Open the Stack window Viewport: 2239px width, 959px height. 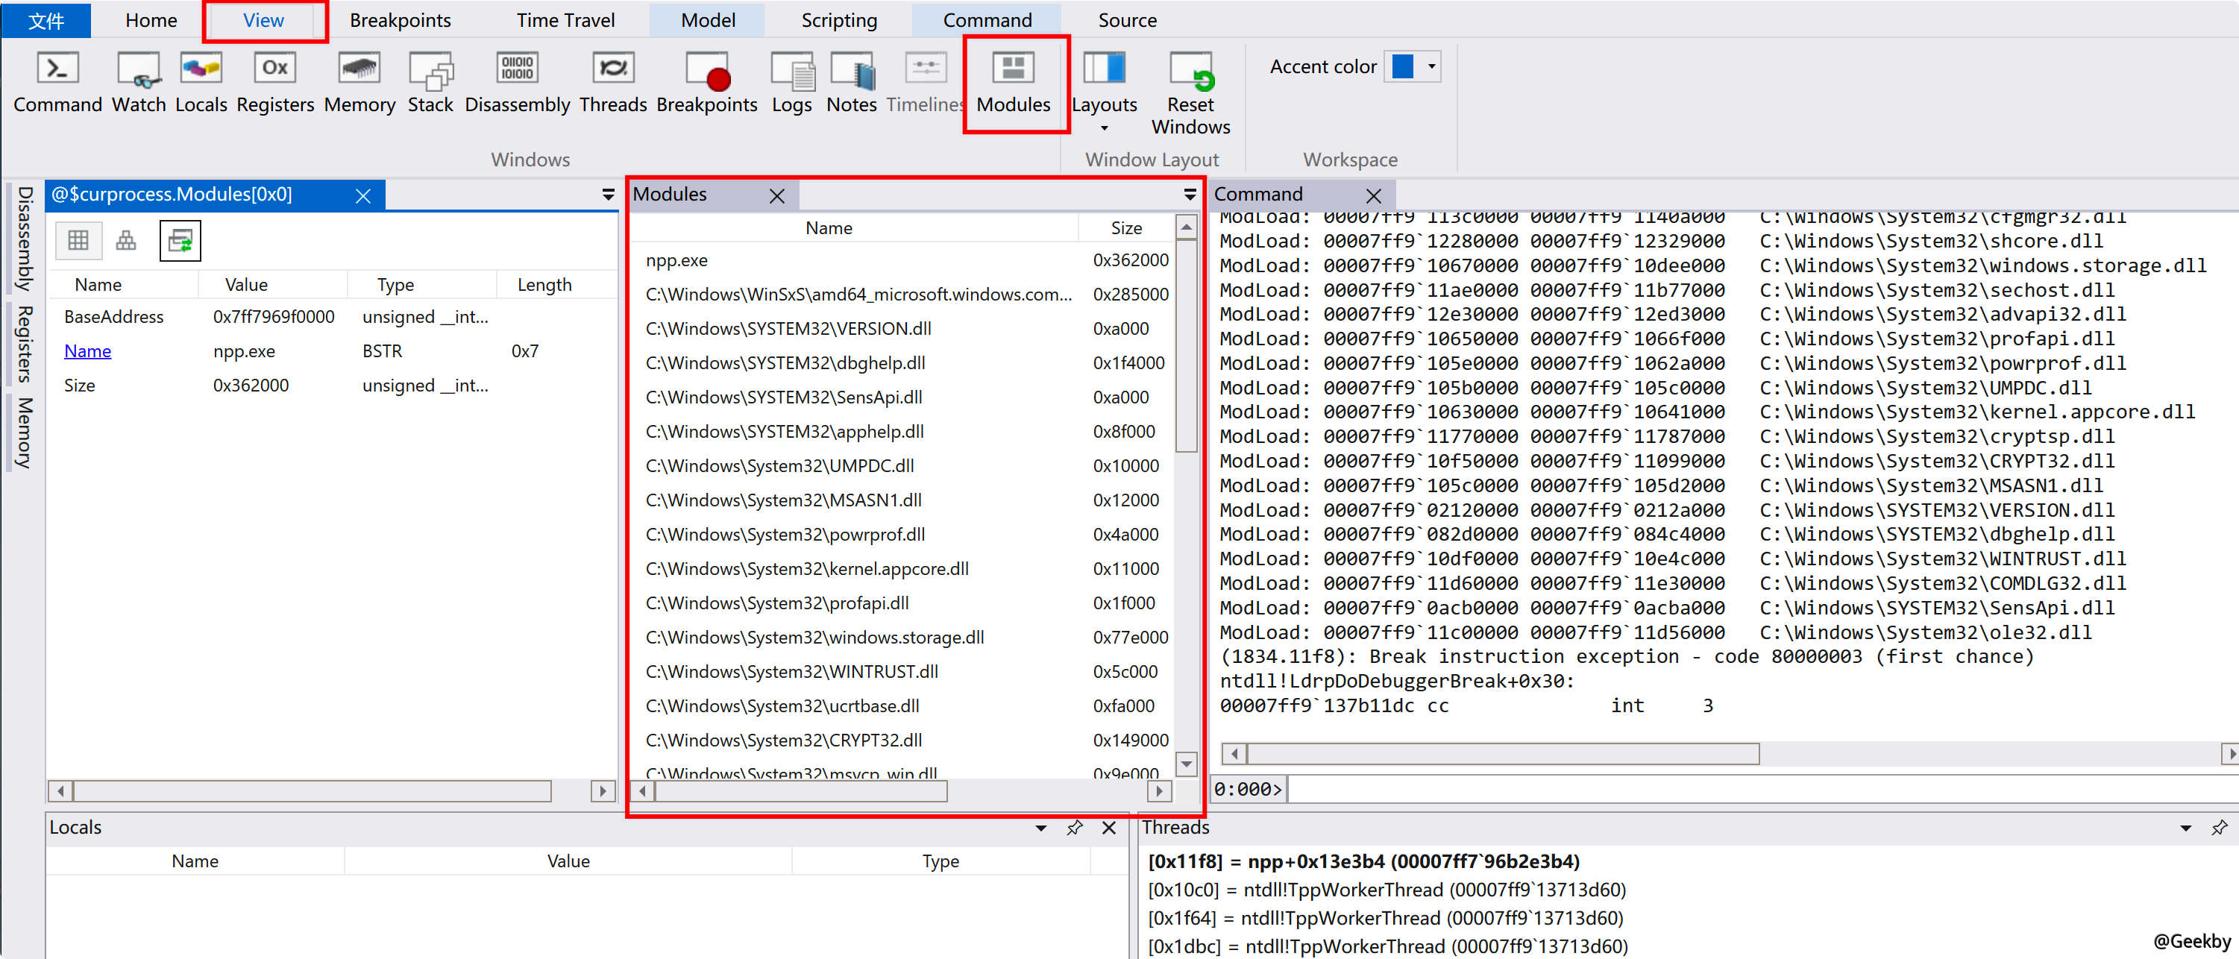pos(430,84)
